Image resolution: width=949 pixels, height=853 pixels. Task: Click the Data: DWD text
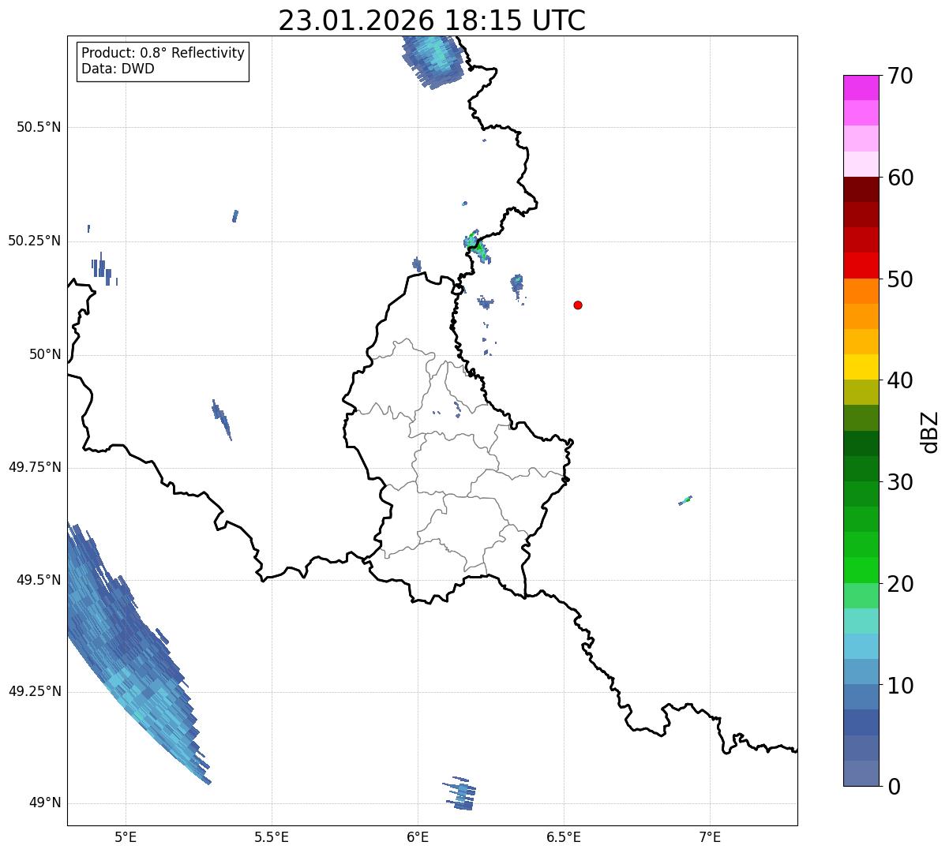coord(118,69)
